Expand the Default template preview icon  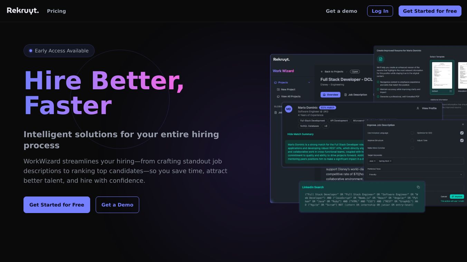[x=451, y=91]
